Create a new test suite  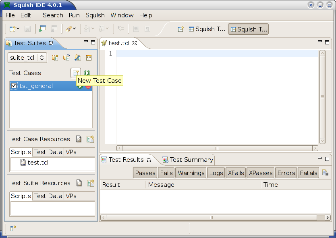coord(55,58)
